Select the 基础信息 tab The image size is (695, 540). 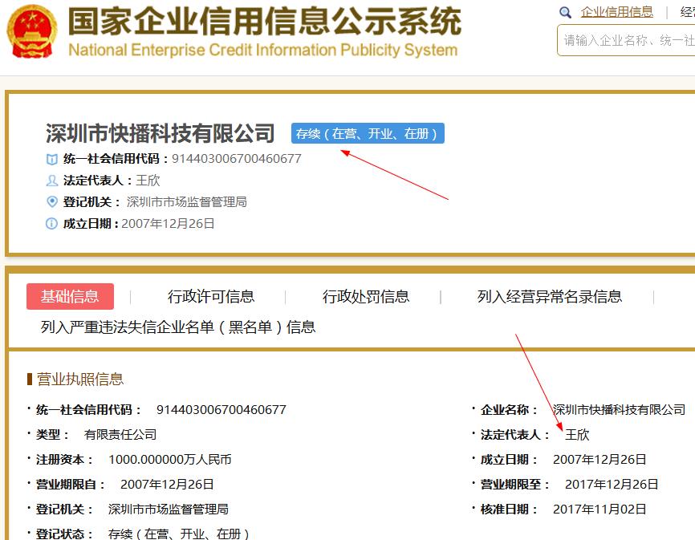point(70,296)
